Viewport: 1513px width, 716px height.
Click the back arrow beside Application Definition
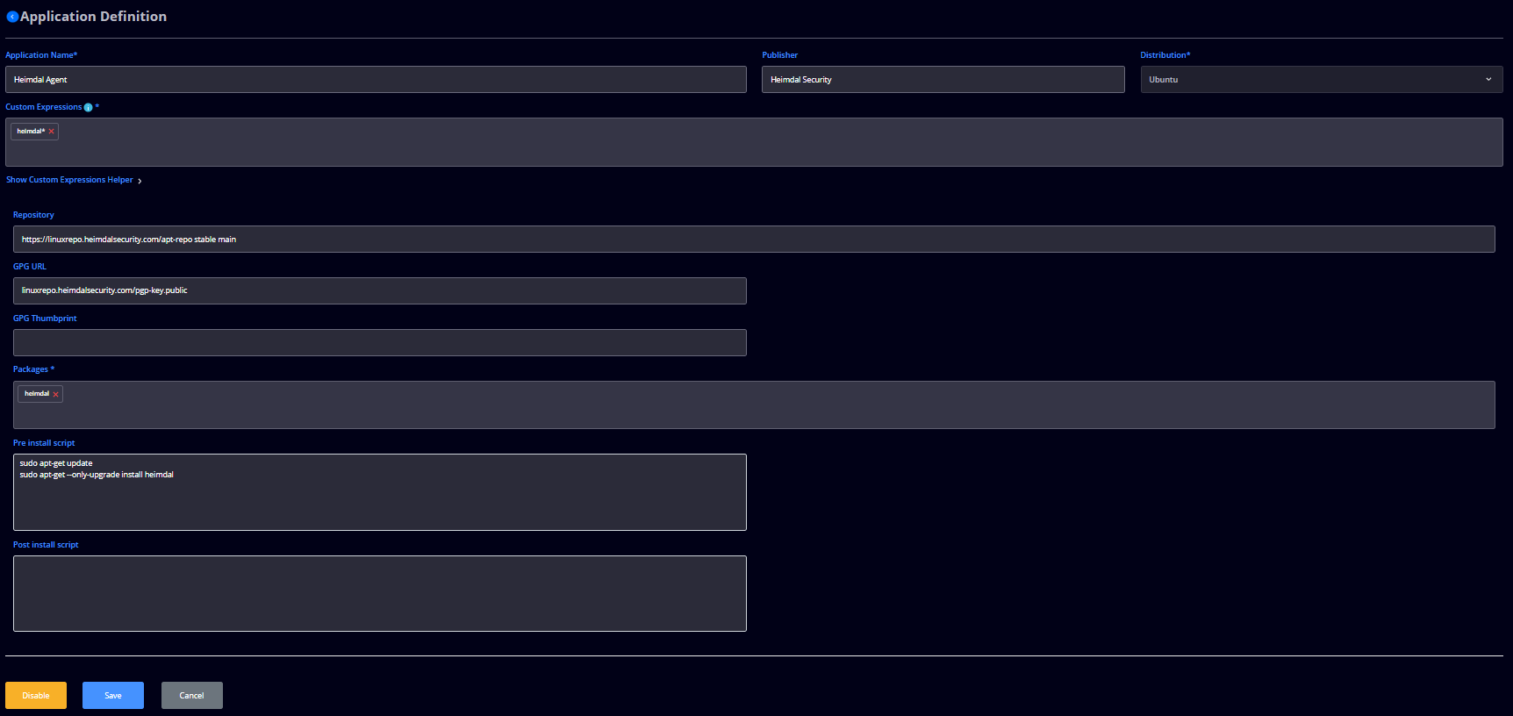(x=12, y=17)
